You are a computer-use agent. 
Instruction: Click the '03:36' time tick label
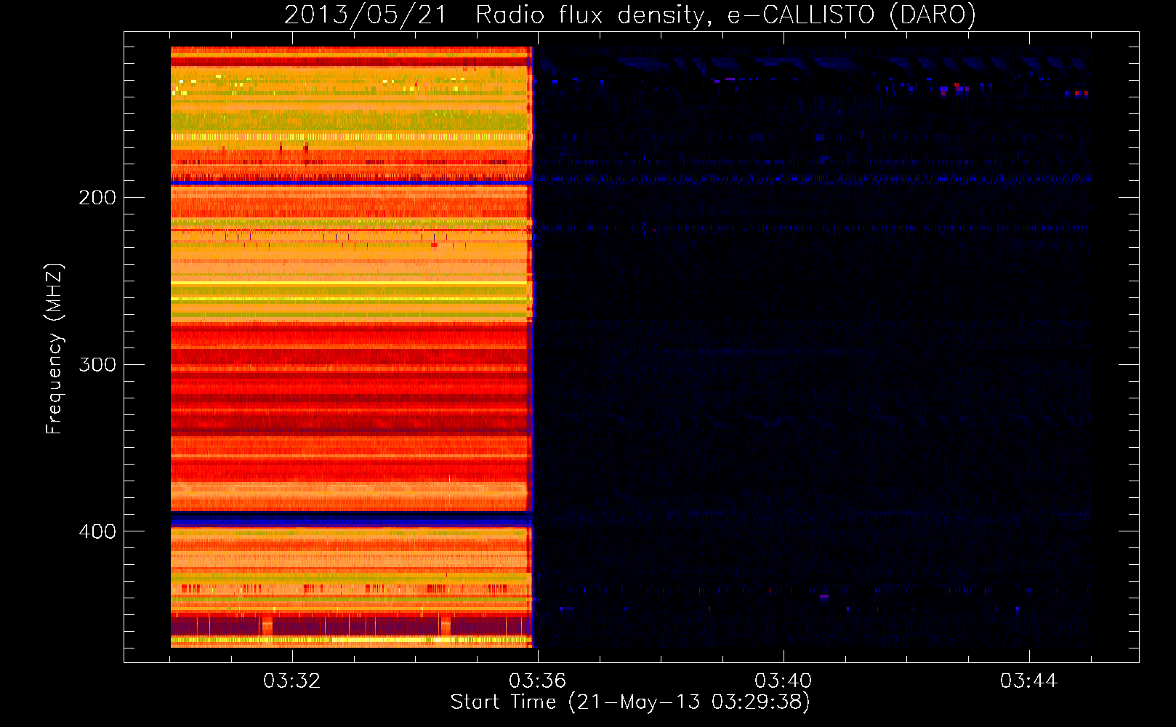pyautogui.click(x=537, y=681)
